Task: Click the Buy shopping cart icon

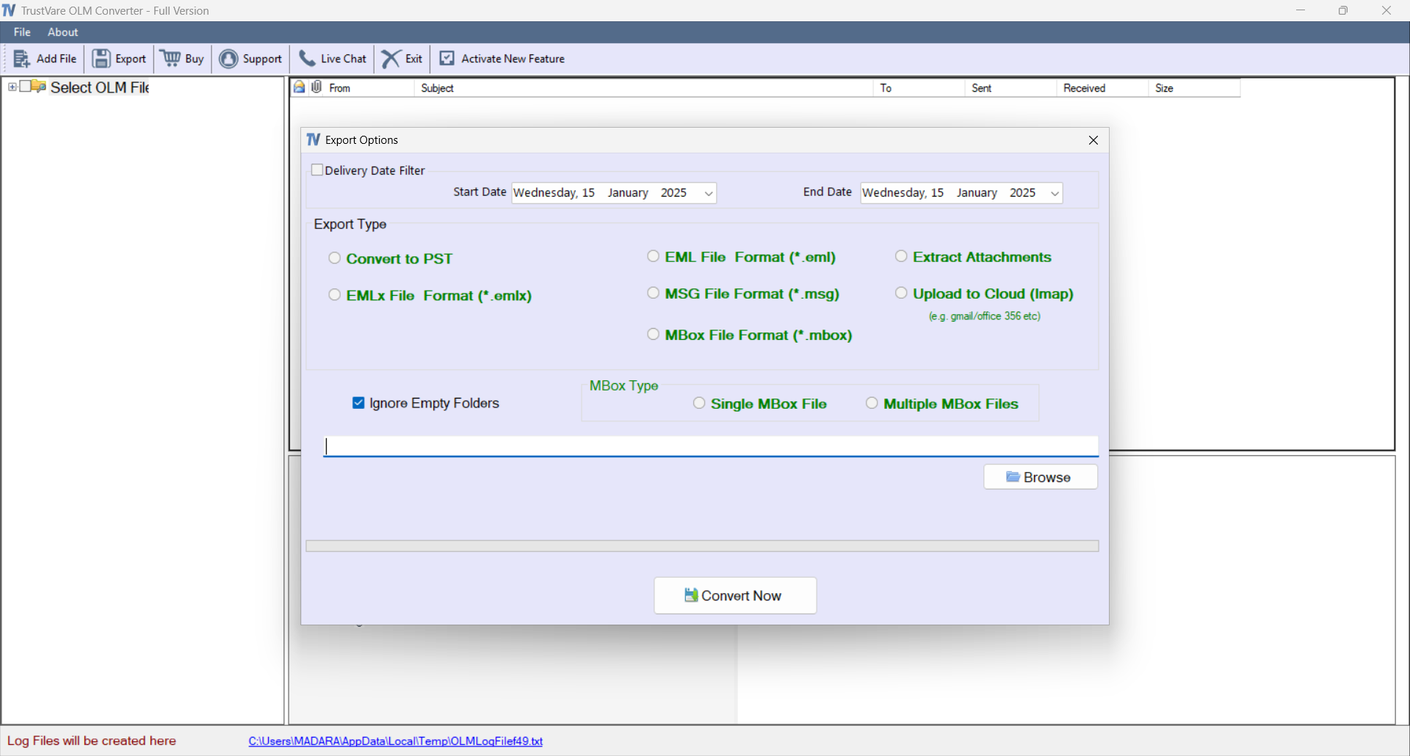Action: point(171,59)
